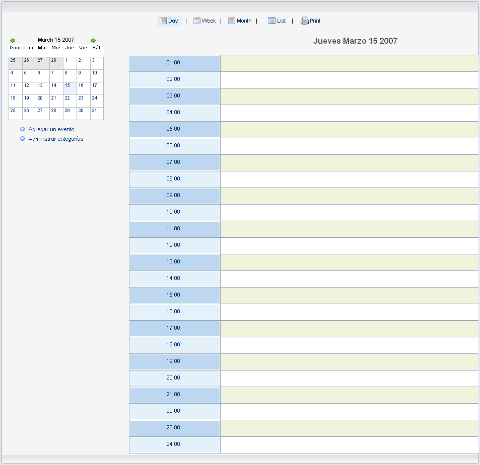This screenshot has height=465, width=480.
Task: Click the List view icon
Action: point(271,21)
